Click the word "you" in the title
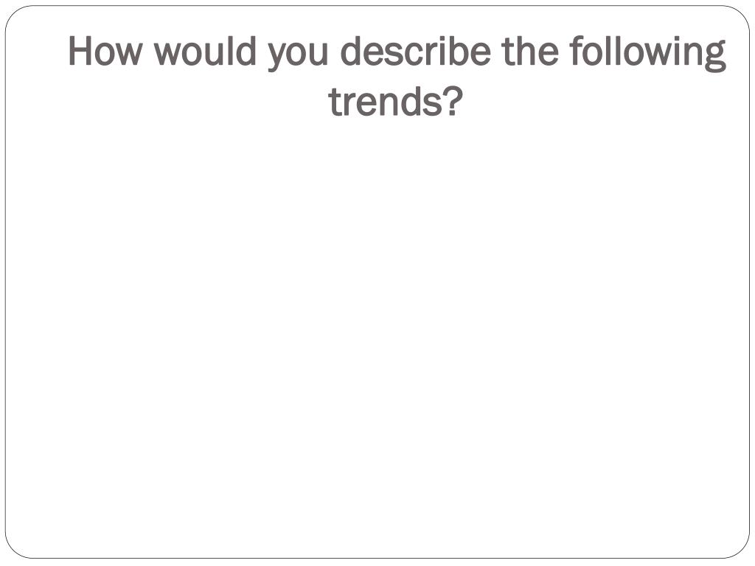 point(298,55)
